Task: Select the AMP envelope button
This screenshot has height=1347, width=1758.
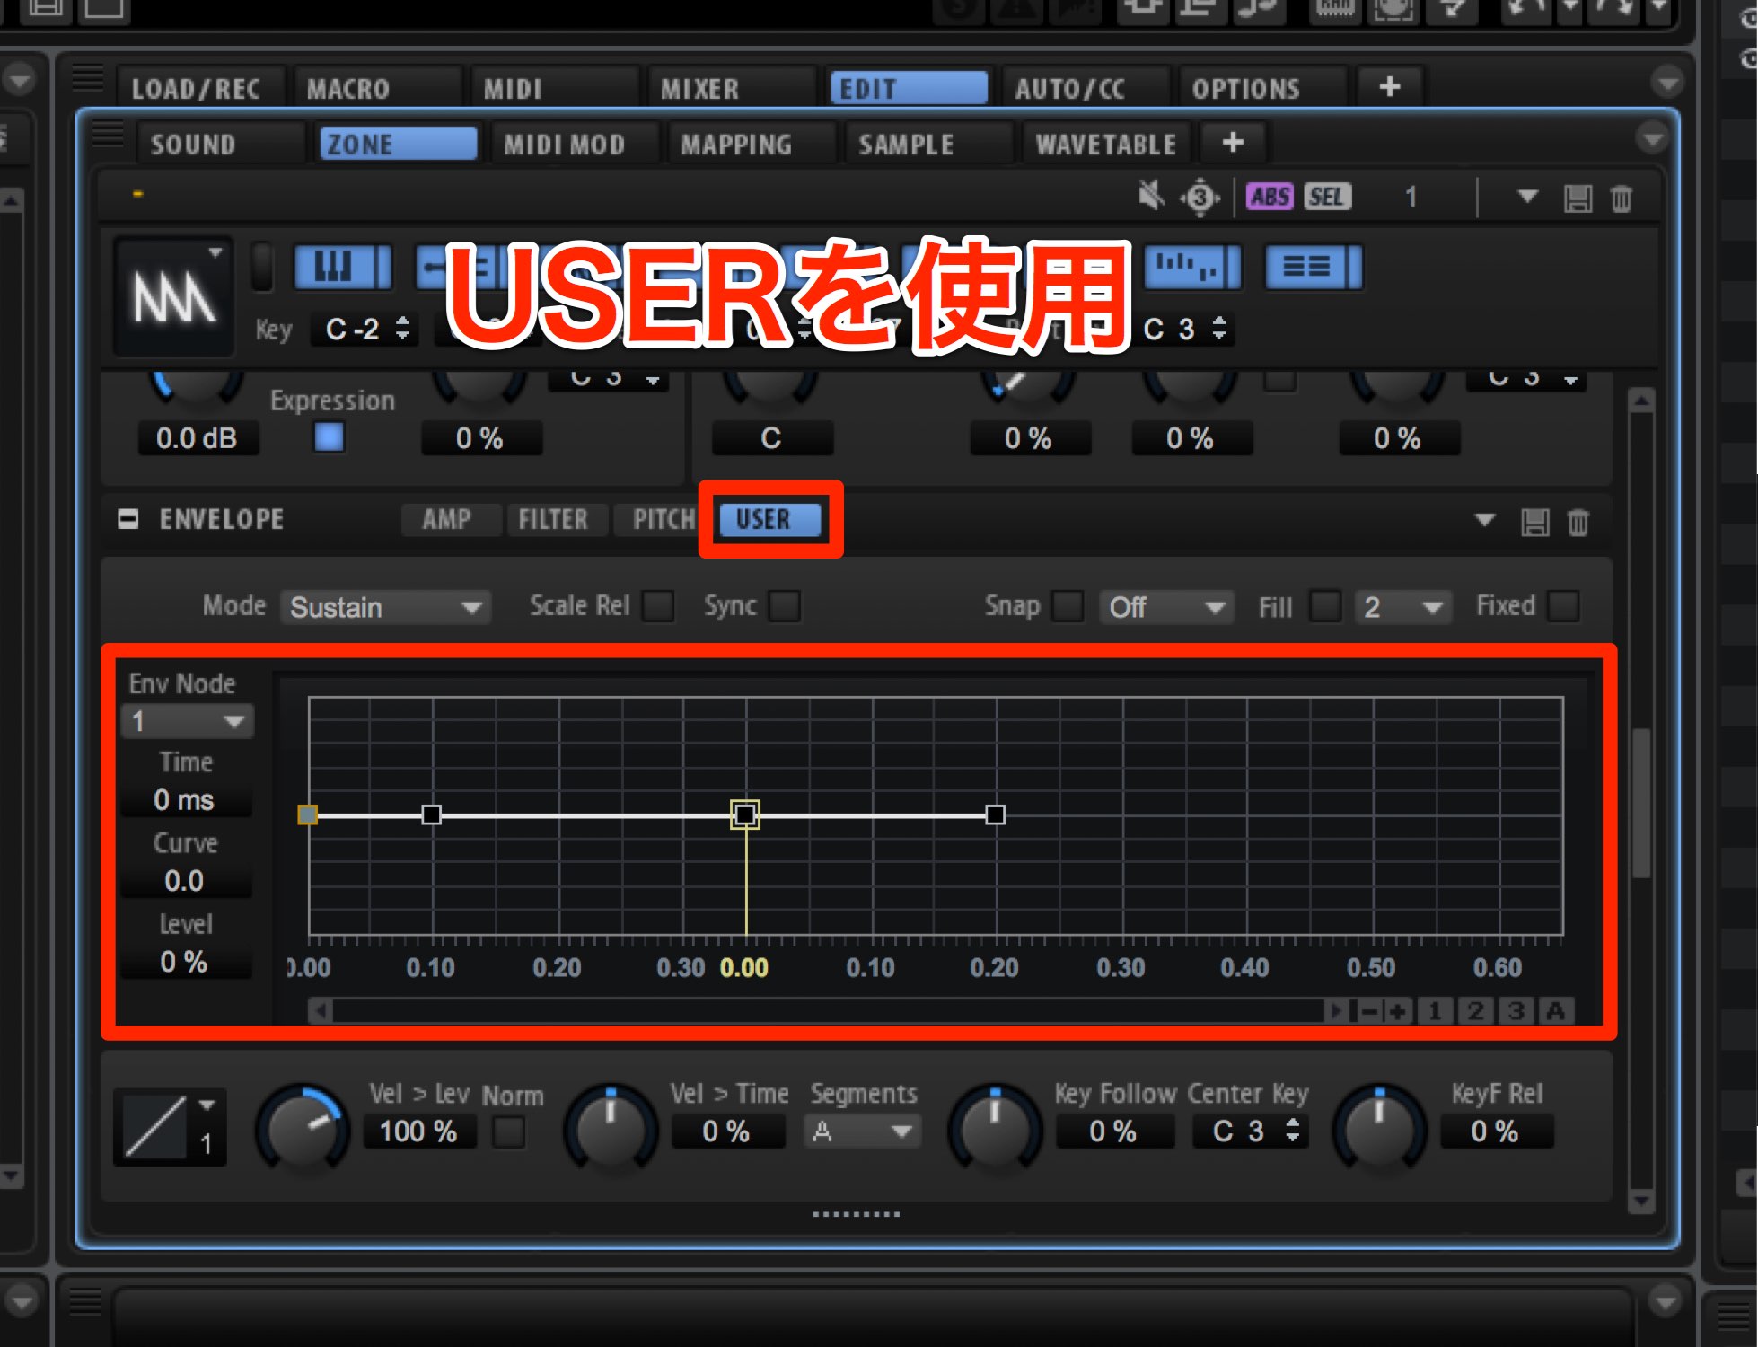Action: point(450,519)
